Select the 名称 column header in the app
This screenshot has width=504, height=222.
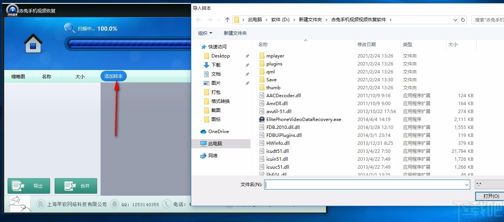tap(47, 76)
